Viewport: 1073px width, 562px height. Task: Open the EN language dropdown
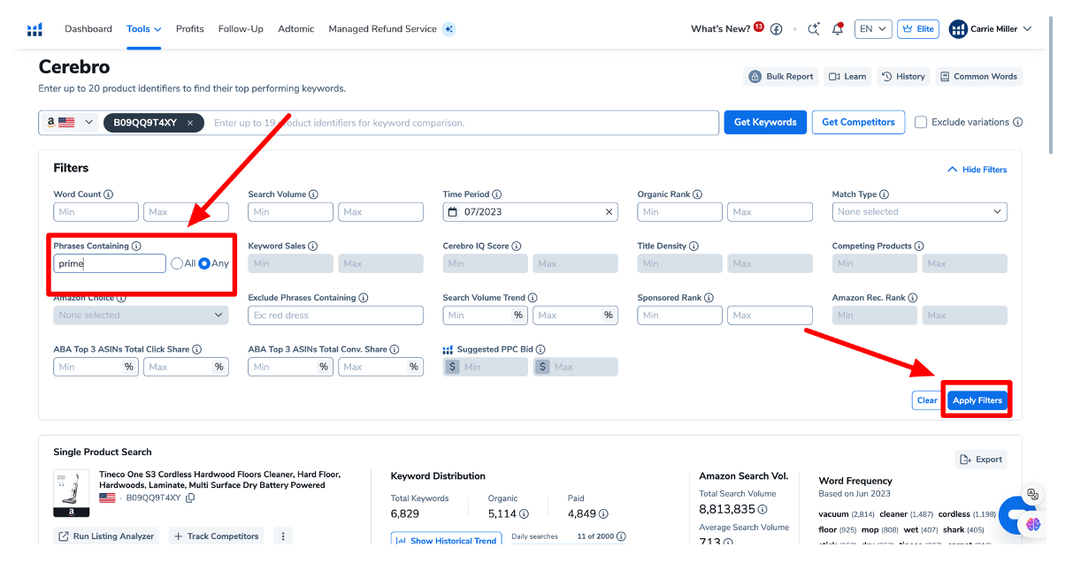[872, 29]
